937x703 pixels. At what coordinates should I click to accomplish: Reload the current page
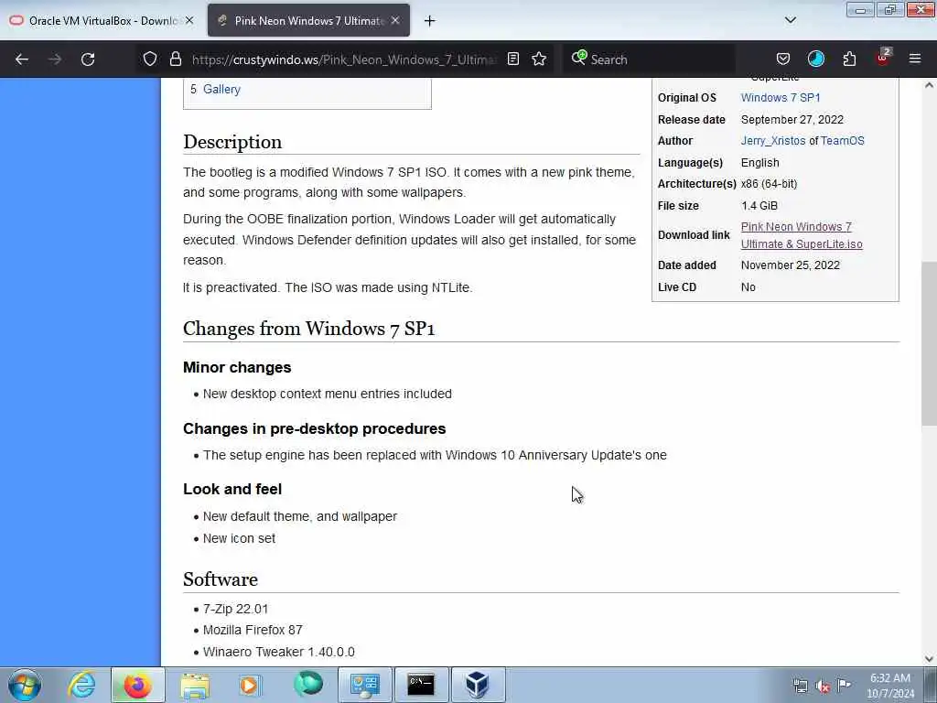[88, 59]
